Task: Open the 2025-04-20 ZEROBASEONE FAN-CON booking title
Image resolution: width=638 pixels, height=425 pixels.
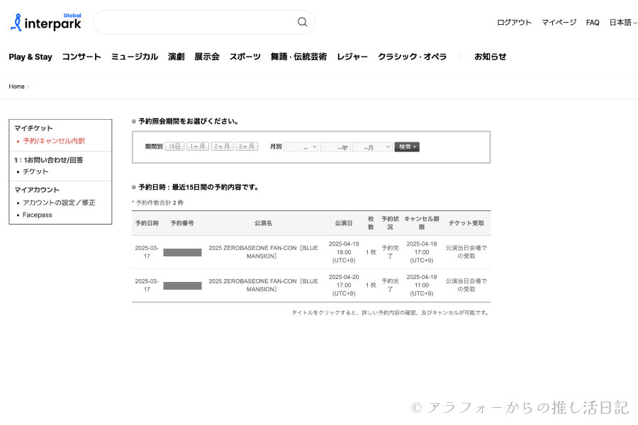Action: [x=263, y=285]
